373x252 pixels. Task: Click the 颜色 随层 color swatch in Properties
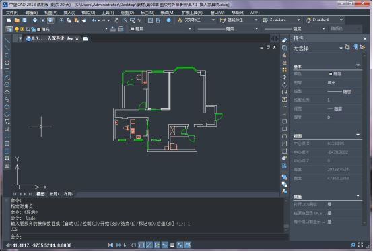(331, 74)
